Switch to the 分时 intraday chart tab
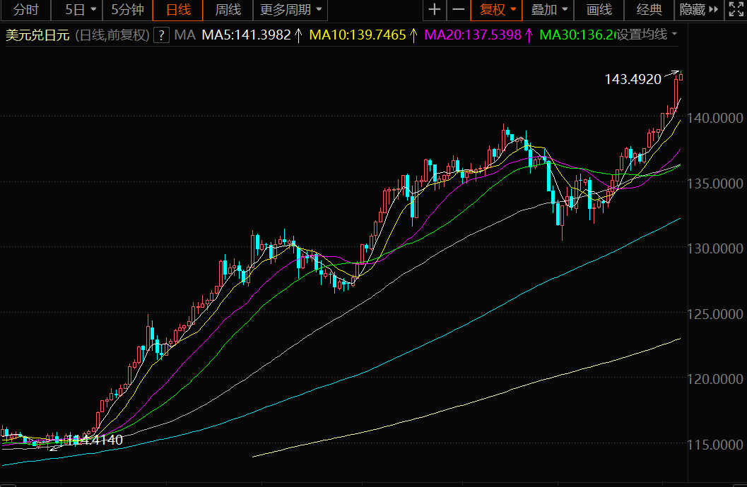Viewport: 747px width, 487px height. pyautogui.click(x=25, y=9)
